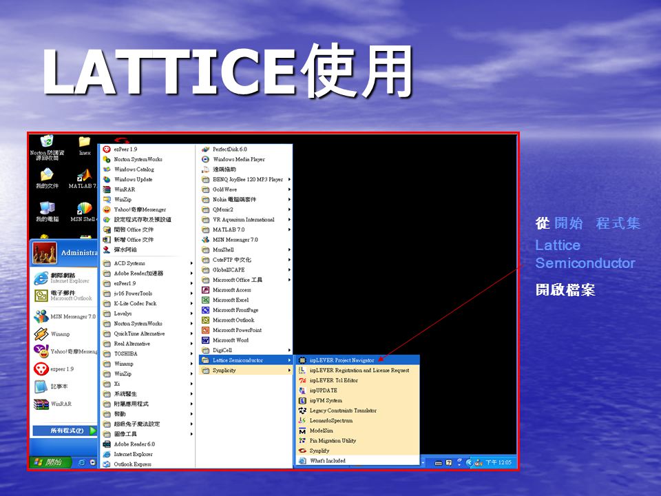
Task: Open Windows Catalog entry
Action: click(x=147, y=169)
